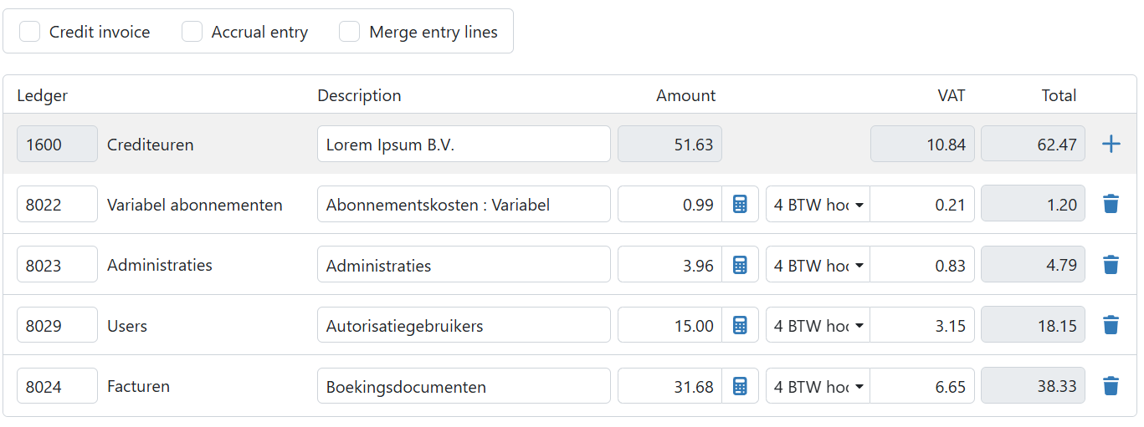Open calculator for the 3.96 amount
Image resolution: width=1144 pixels, height=427 pixels.
[740, 265]
